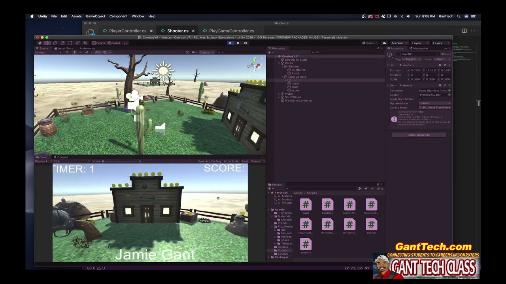This screenshot has height=284, width=506.
Task: Click the favorites star icon in Project
Action: (372, 189)
